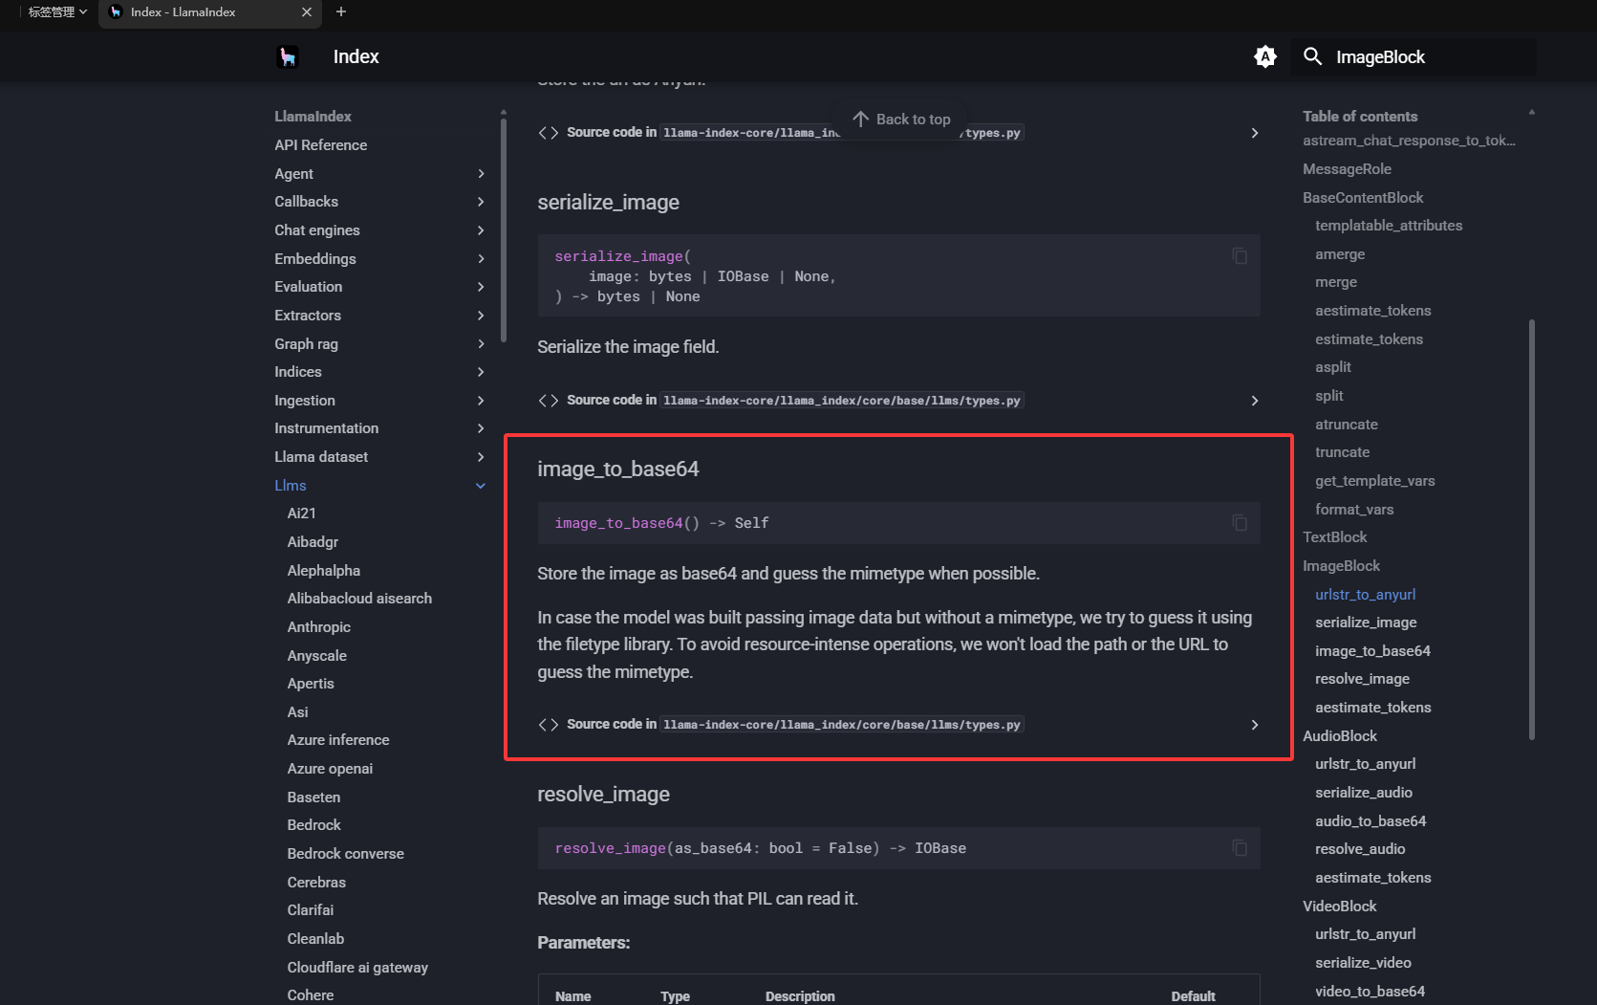Screen dimensions: 1597x1005
Task: Jump to VideoBlock in table of contents
Action: pyautogui.click(x=1340, y=907)
